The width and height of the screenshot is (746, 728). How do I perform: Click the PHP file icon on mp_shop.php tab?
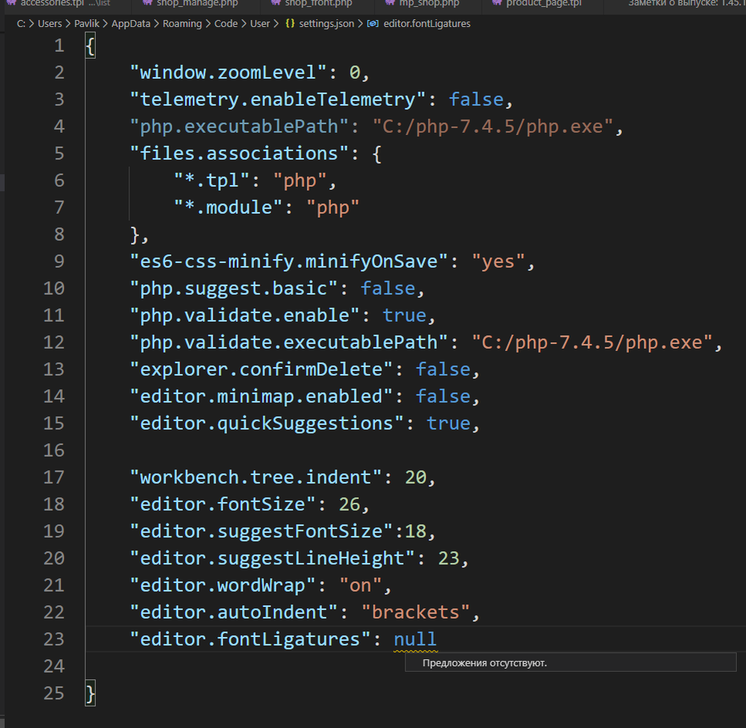click(x=390, y=3)
